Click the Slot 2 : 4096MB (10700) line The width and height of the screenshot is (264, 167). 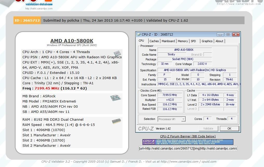pos(44,140)
